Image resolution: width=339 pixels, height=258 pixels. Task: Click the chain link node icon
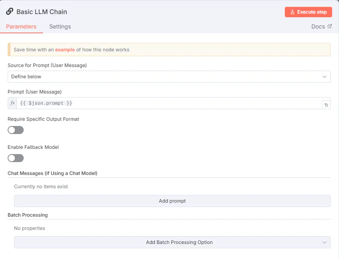[x=10, y=12]
